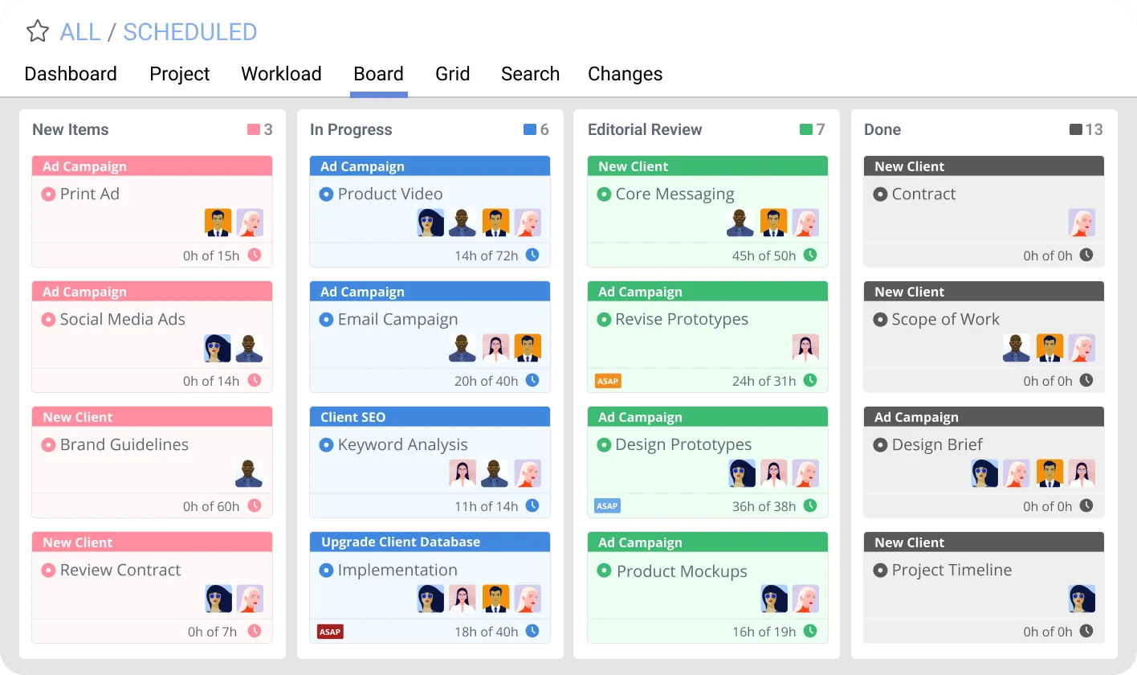Screen dimensions: 1137x675
Task: Open the Search tab
Action: click(530, 74)
